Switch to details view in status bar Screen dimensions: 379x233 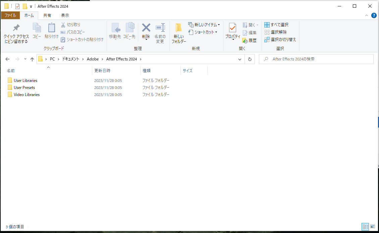pyautogui.click(x=365, y=227)
